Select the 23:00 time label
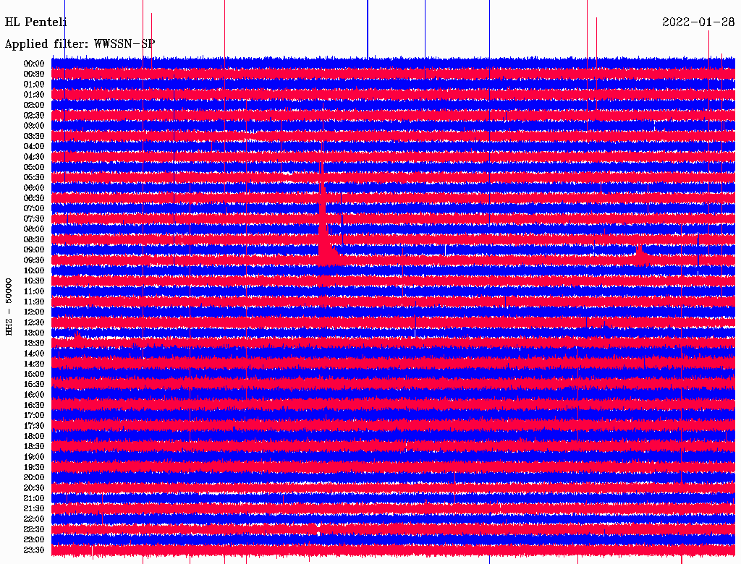Viewport: 741px width, 564px height. (34, 540)
